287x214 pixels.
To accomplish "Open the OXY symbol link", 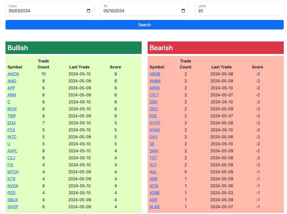I will 154,137.
